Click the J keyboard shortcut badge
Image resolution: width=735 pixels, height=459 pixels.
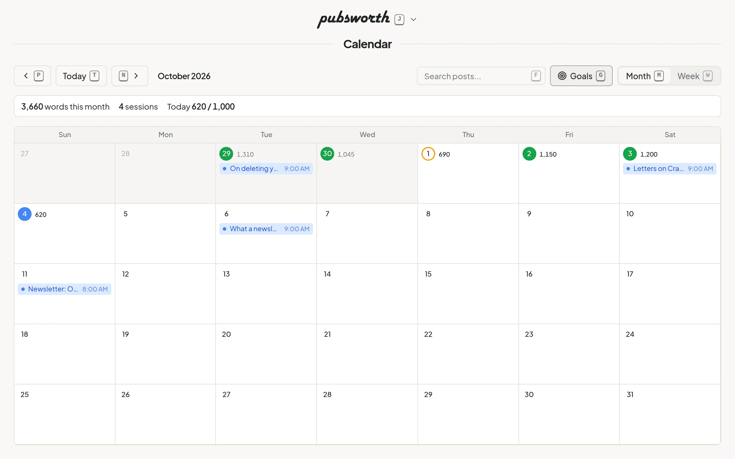[399, 20]
